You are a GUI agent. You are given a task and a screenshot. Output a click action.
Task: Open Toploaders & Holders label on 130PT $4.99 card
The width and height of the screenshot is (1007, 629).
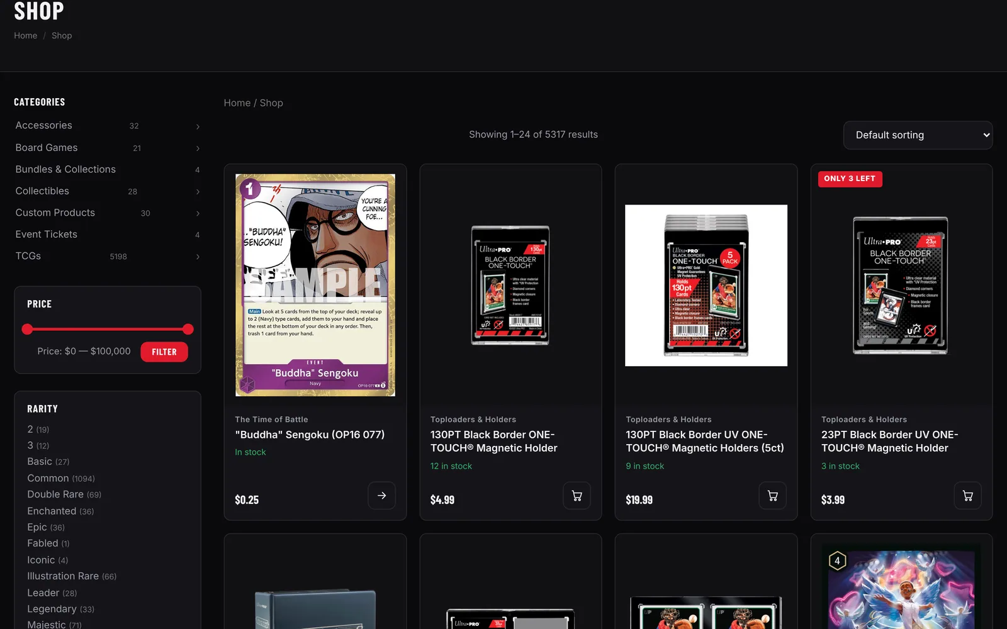(473, 420)
